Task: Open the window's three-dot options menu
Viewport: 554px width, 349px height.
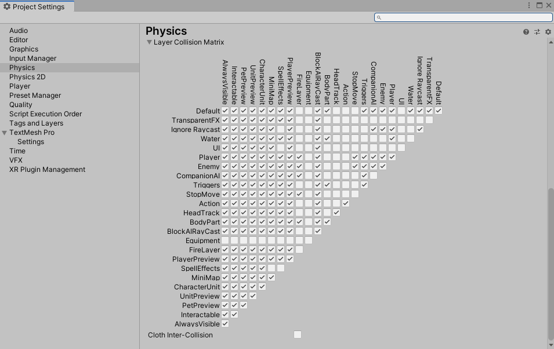Action: tap(529, 5)
